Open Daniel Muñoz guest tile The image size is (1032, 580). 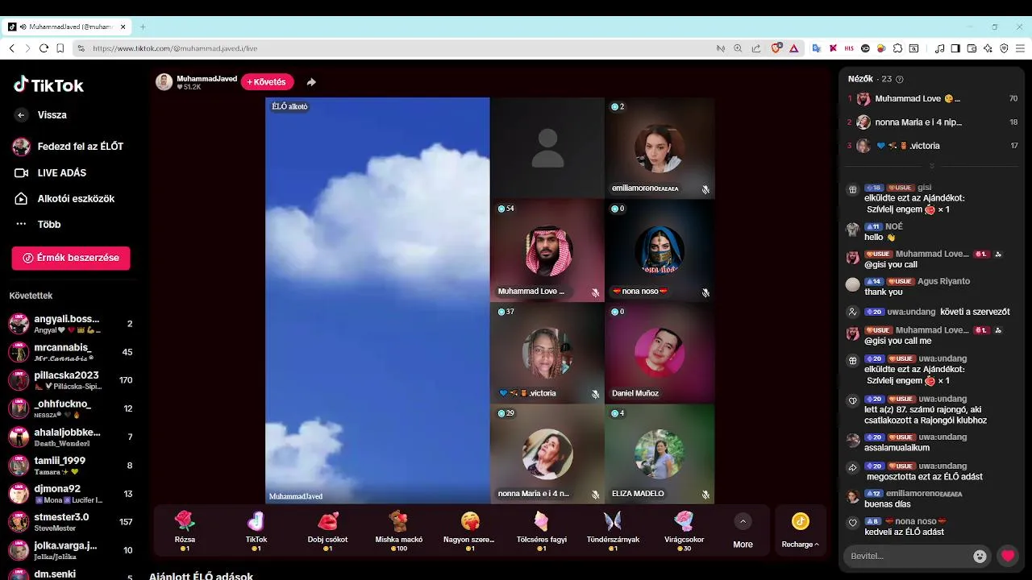pos(660,353)
